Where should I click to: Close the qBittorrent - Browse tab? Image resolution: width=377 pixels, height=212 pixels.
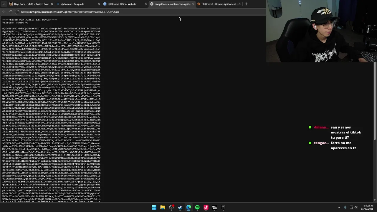tap(239, 4)
